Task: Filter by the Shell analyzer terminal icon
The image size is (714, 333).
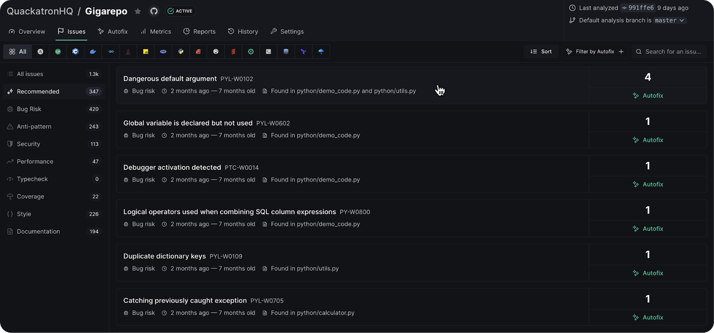Action: [268, 51]
